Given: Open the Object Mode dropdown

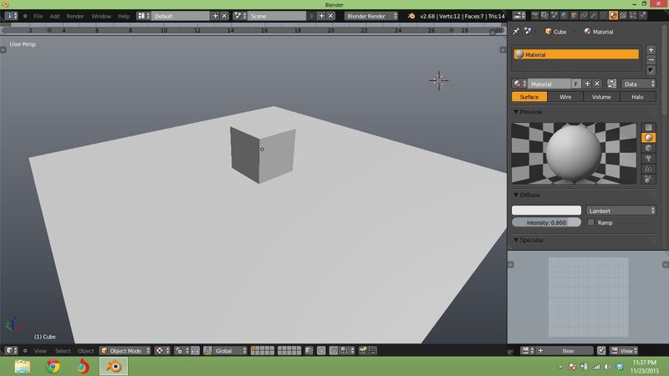Looking at the screenshot, I should pyautogui.click(x=127, y=351).
